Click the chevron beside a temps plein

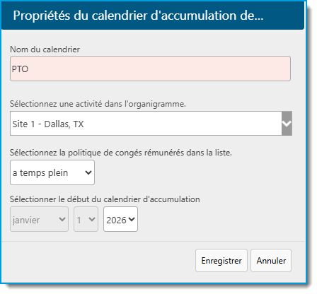(x=88, y=172)
